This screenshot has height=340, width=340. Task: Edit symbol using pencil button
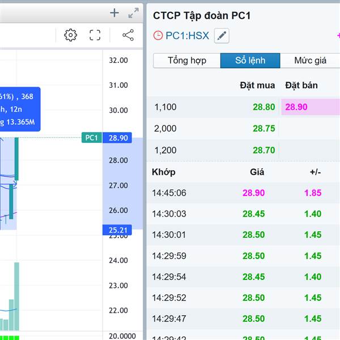(x=222, y=36)
